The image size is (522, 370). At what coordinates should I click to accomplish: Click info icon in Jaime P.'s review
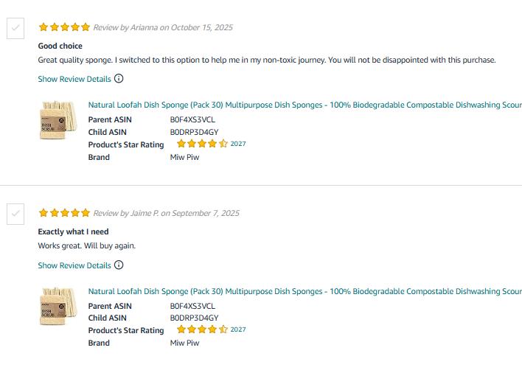pyautogui.click(x=119, y=265)
